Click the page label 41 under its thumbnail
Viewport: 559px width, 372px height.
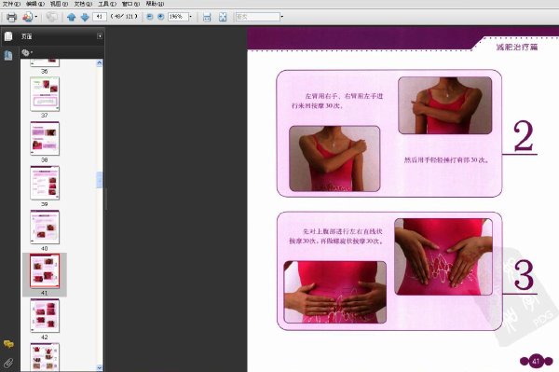(x=44, y=293)
